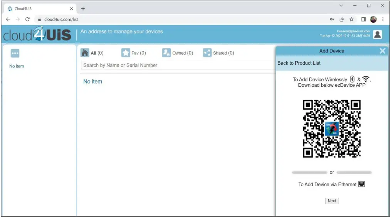Screen dimensions: 391x217
Task: Switch to the All (0) tab
Action: 92,53
